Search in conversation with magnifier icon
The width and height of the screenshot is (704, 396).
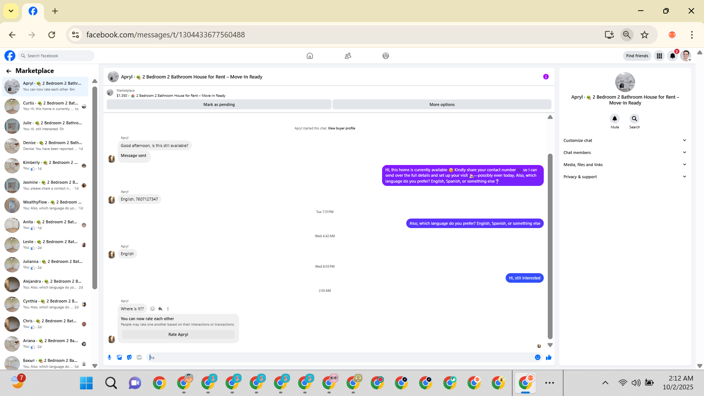pyautogui.click(x=634, y=119)
